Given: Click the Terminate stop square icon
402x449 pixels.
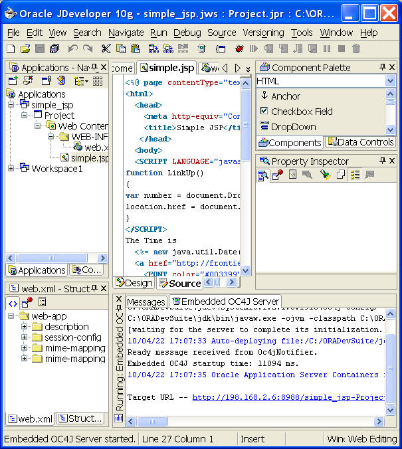Looking at the screenshot, I should (x=342, y=48).
